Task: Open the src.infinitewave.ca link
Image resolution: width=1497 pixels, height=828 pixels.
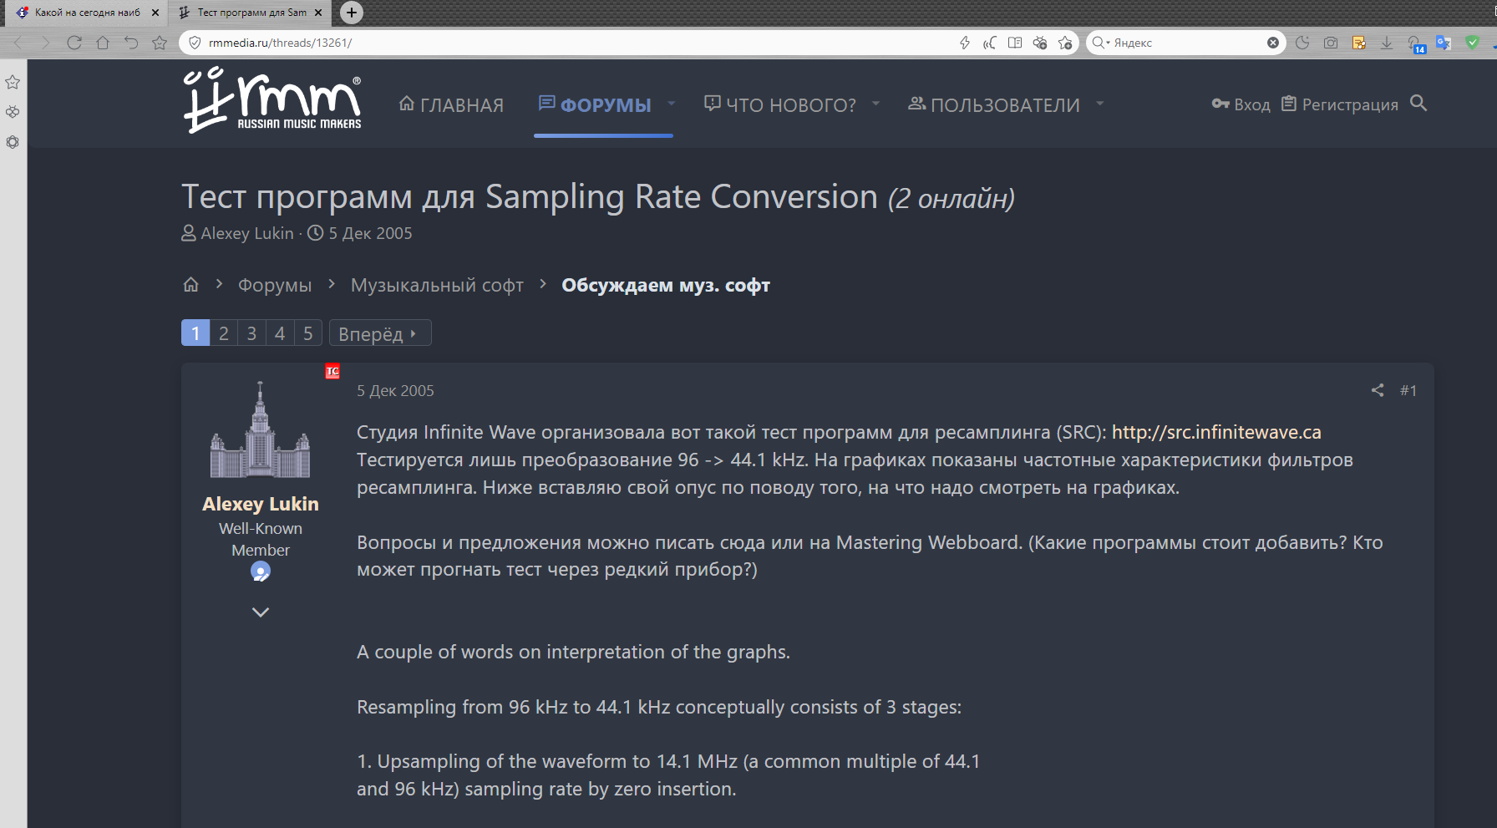Action: tap(1216, 432)
